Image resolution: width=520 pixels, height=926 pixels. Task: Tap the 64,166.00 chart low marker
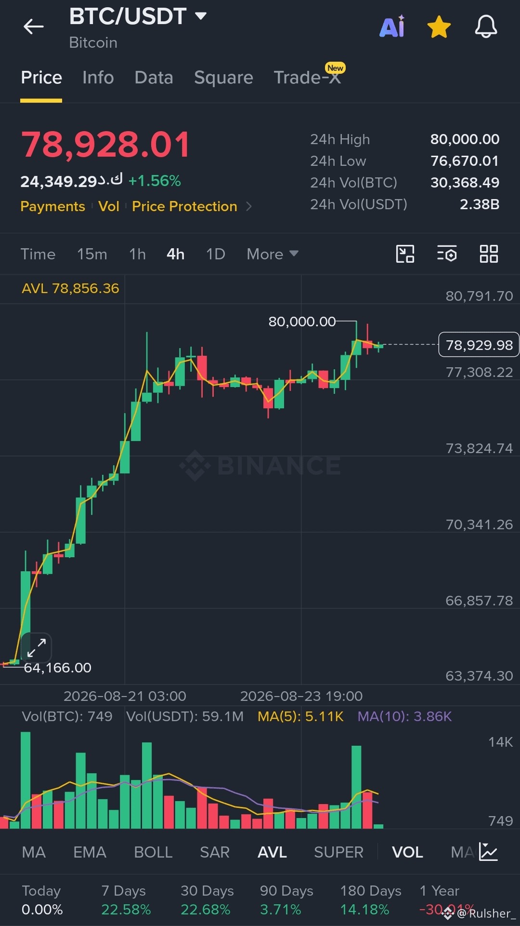(57, 668)
